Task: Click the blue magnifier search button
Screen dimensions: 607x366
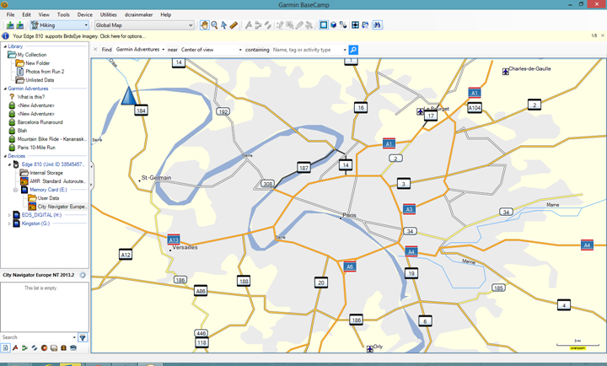Action: tap(353, 50)
